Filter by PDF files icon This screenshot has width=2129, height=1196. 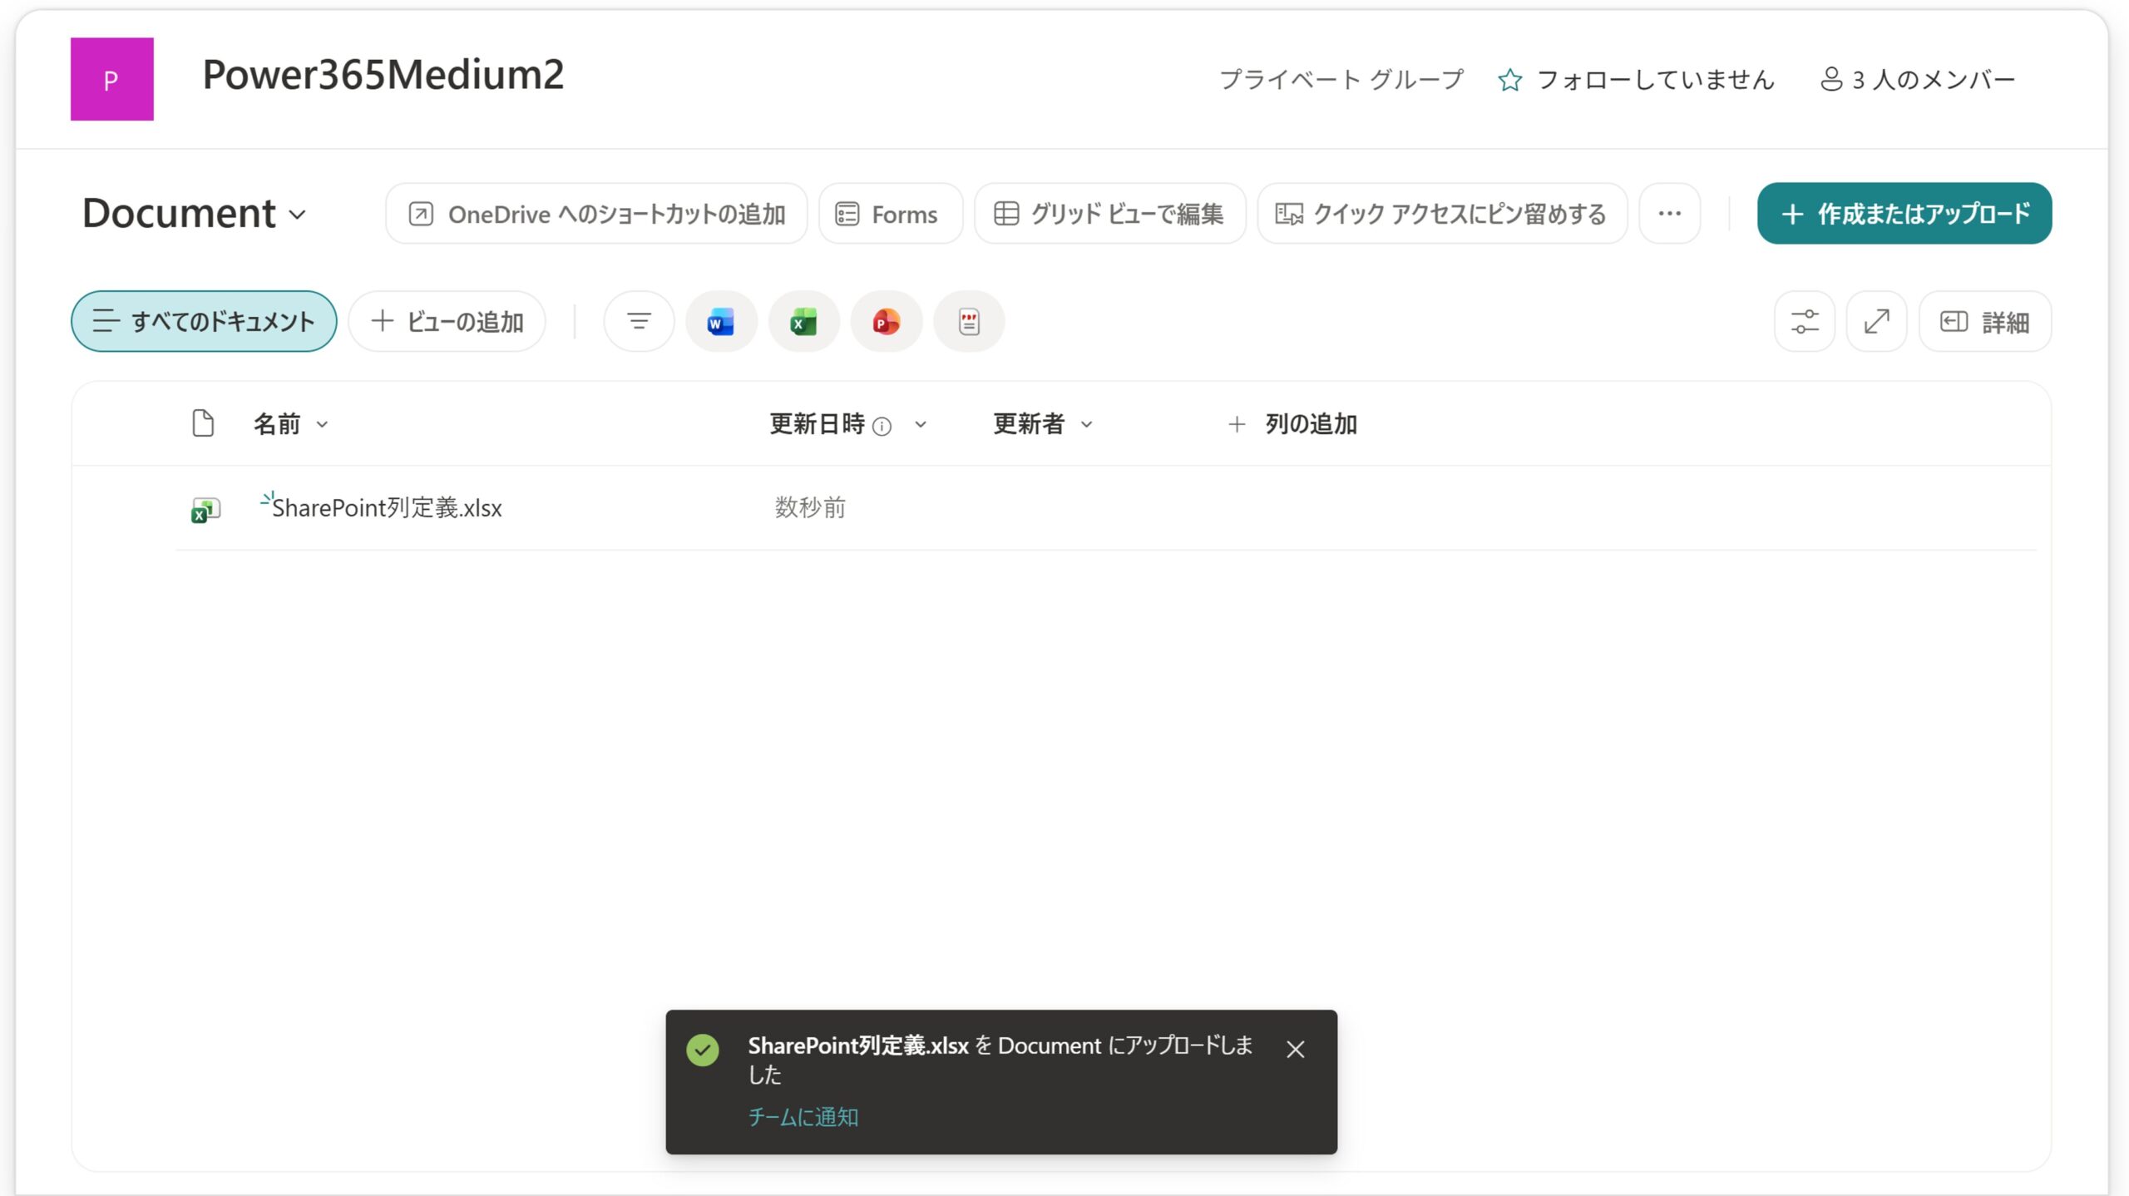click(969, 321)
